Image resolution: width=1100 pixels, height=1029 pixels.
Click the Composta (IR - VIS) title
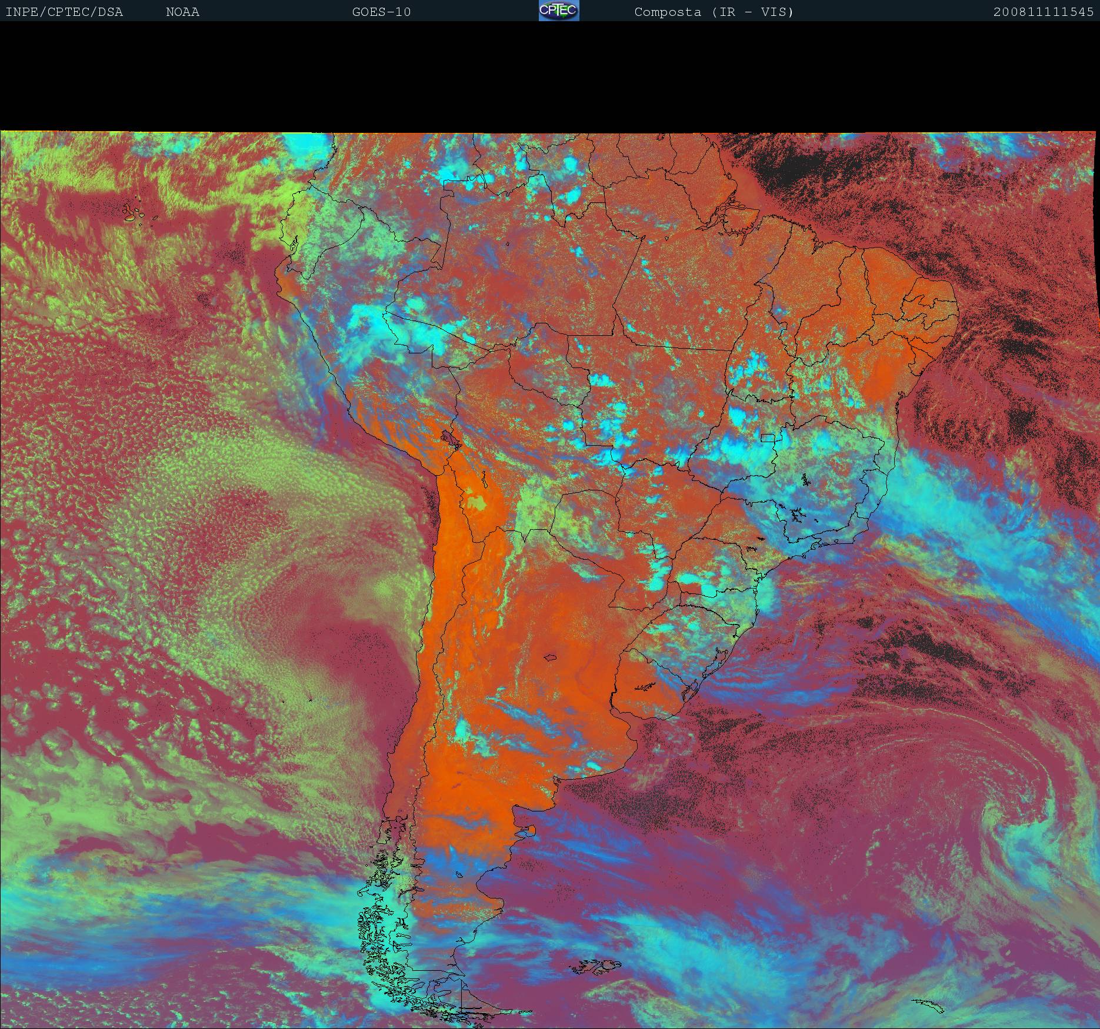pyautogui.click(x=714, y=12)
